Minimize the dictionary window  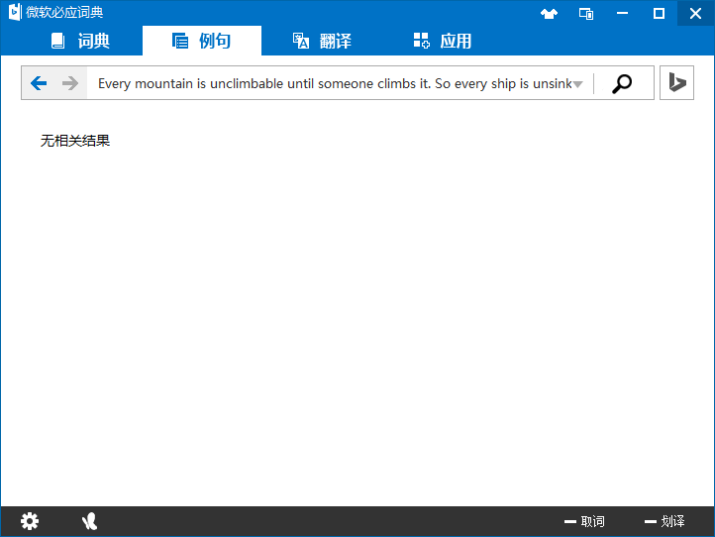pyautogui.click(x=623, y=13)
